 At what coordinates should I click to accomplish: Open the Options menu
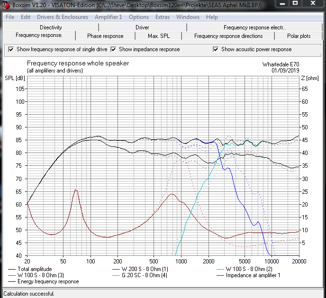[139, 17]
